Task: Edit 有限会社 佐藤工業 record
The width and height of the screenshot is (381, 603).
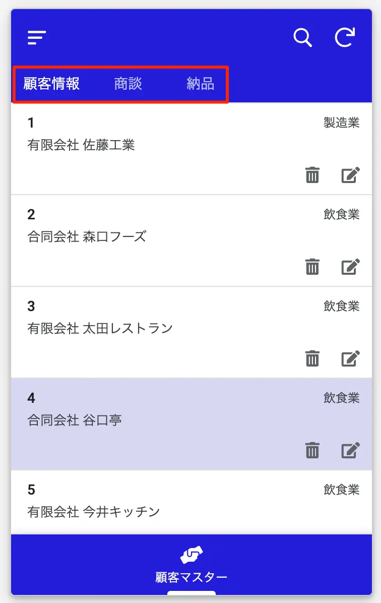Action: click(350, 175)
